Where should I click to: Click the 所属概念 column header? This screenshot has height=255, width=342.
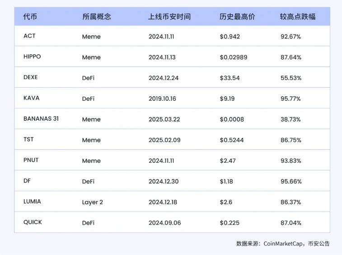click(96, 17)
